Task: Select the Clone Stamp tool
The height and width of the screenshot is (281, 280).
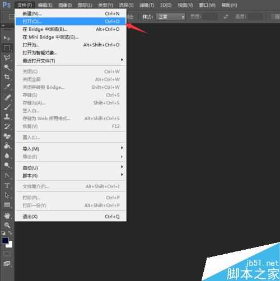Action: click(7, 117)
